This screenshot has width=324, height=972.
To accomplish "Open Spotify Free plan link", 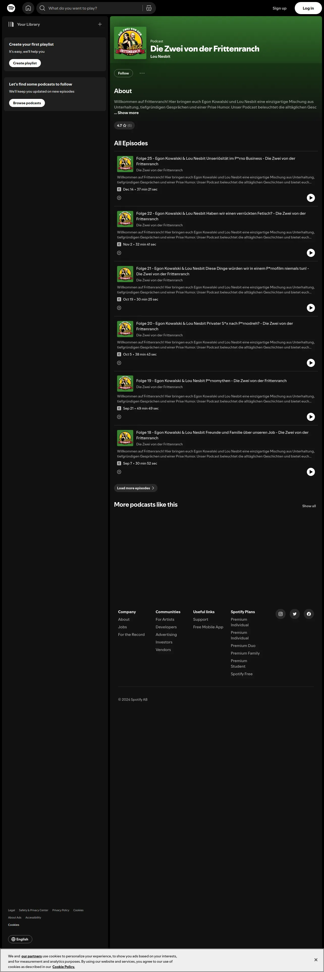I will [242, 674].
